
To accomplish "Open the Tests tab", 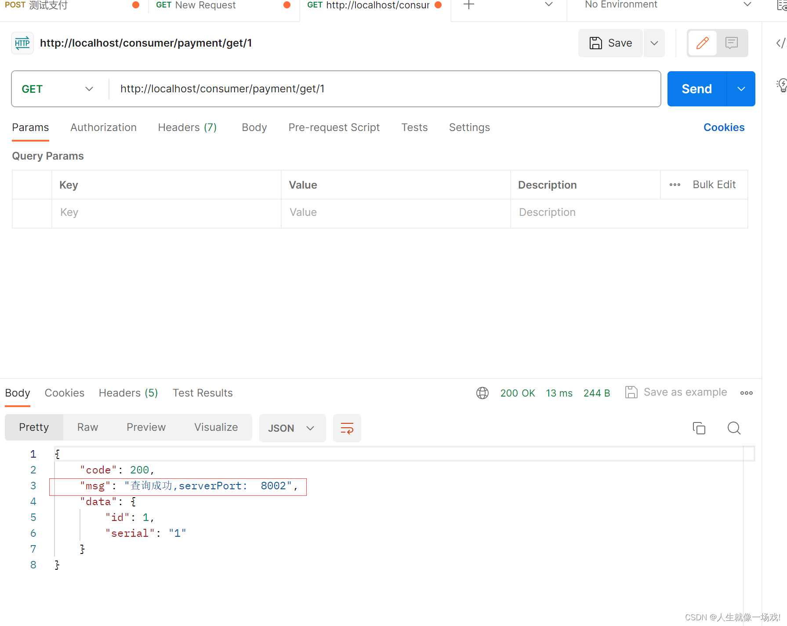I will [414, 127].
